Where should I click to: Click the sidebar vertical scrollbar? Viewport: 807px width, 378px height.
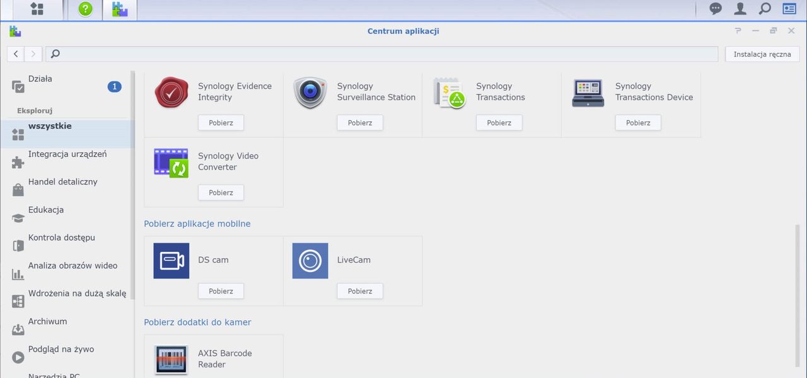tap(132, 184)
